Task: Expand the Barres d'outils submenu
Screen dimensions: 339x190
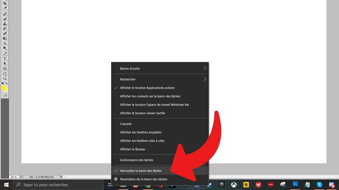Action: pyautogui.click(x=160, y=68)
